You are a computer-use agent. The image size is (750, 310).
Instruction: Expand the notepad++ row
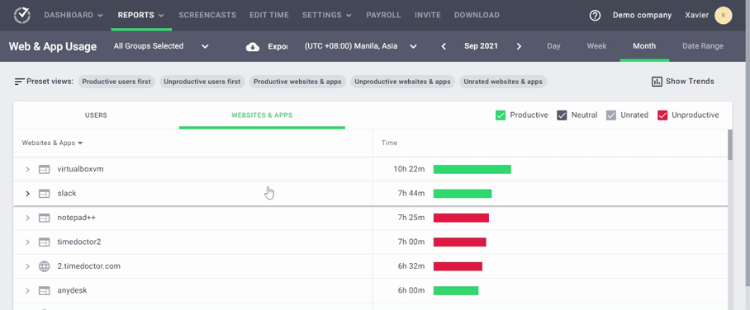pyautogui.click(x=27, y=218)
